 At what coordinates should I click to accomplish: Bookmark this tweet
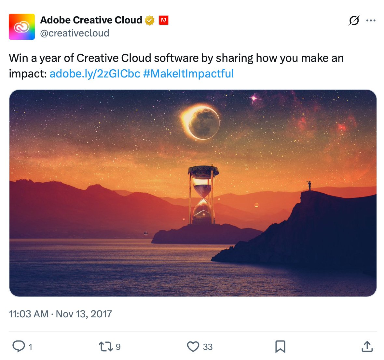[x=280, y=347]
